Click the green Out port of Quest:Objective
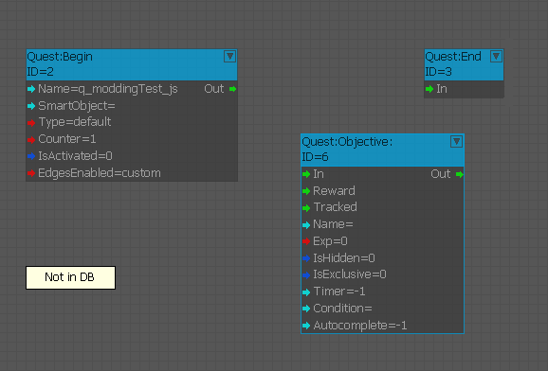 click(x=460, y=174)
